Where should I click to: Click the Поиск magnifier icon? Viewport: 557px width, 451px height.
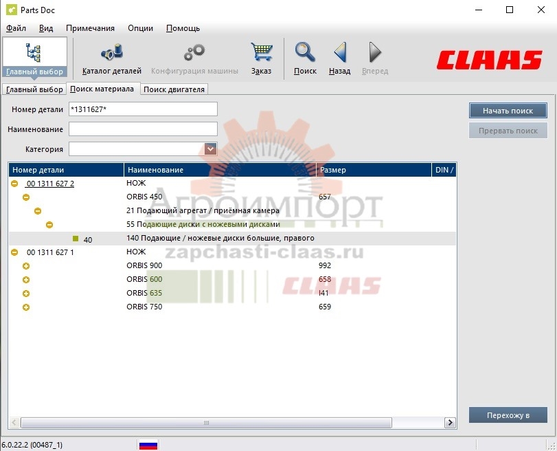coord(305,52)
